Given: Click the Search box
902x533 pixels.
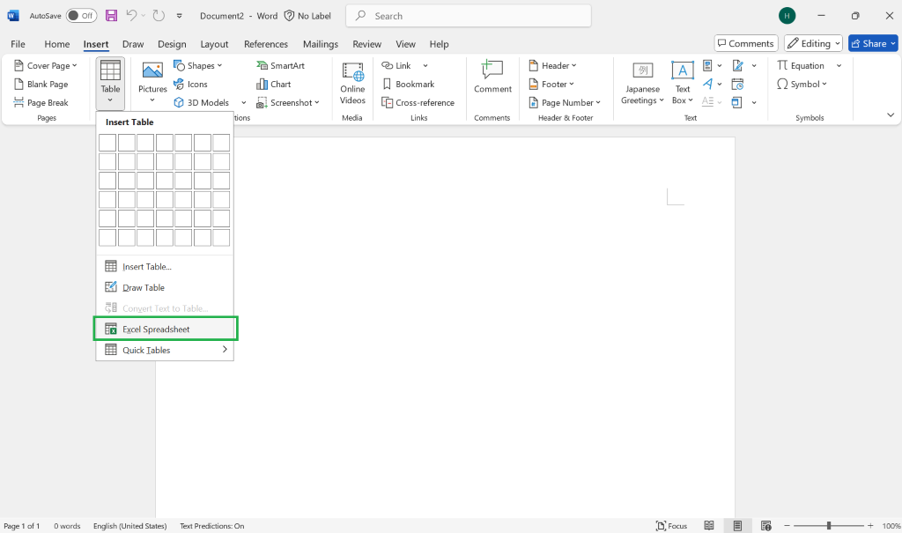Looking at the screenshot, I should coord(469,16).
